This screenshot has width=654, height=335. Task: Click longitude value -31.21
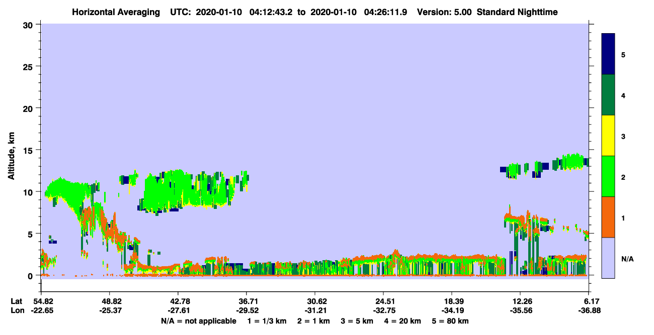pyautogui.click(x=315, y=311)
